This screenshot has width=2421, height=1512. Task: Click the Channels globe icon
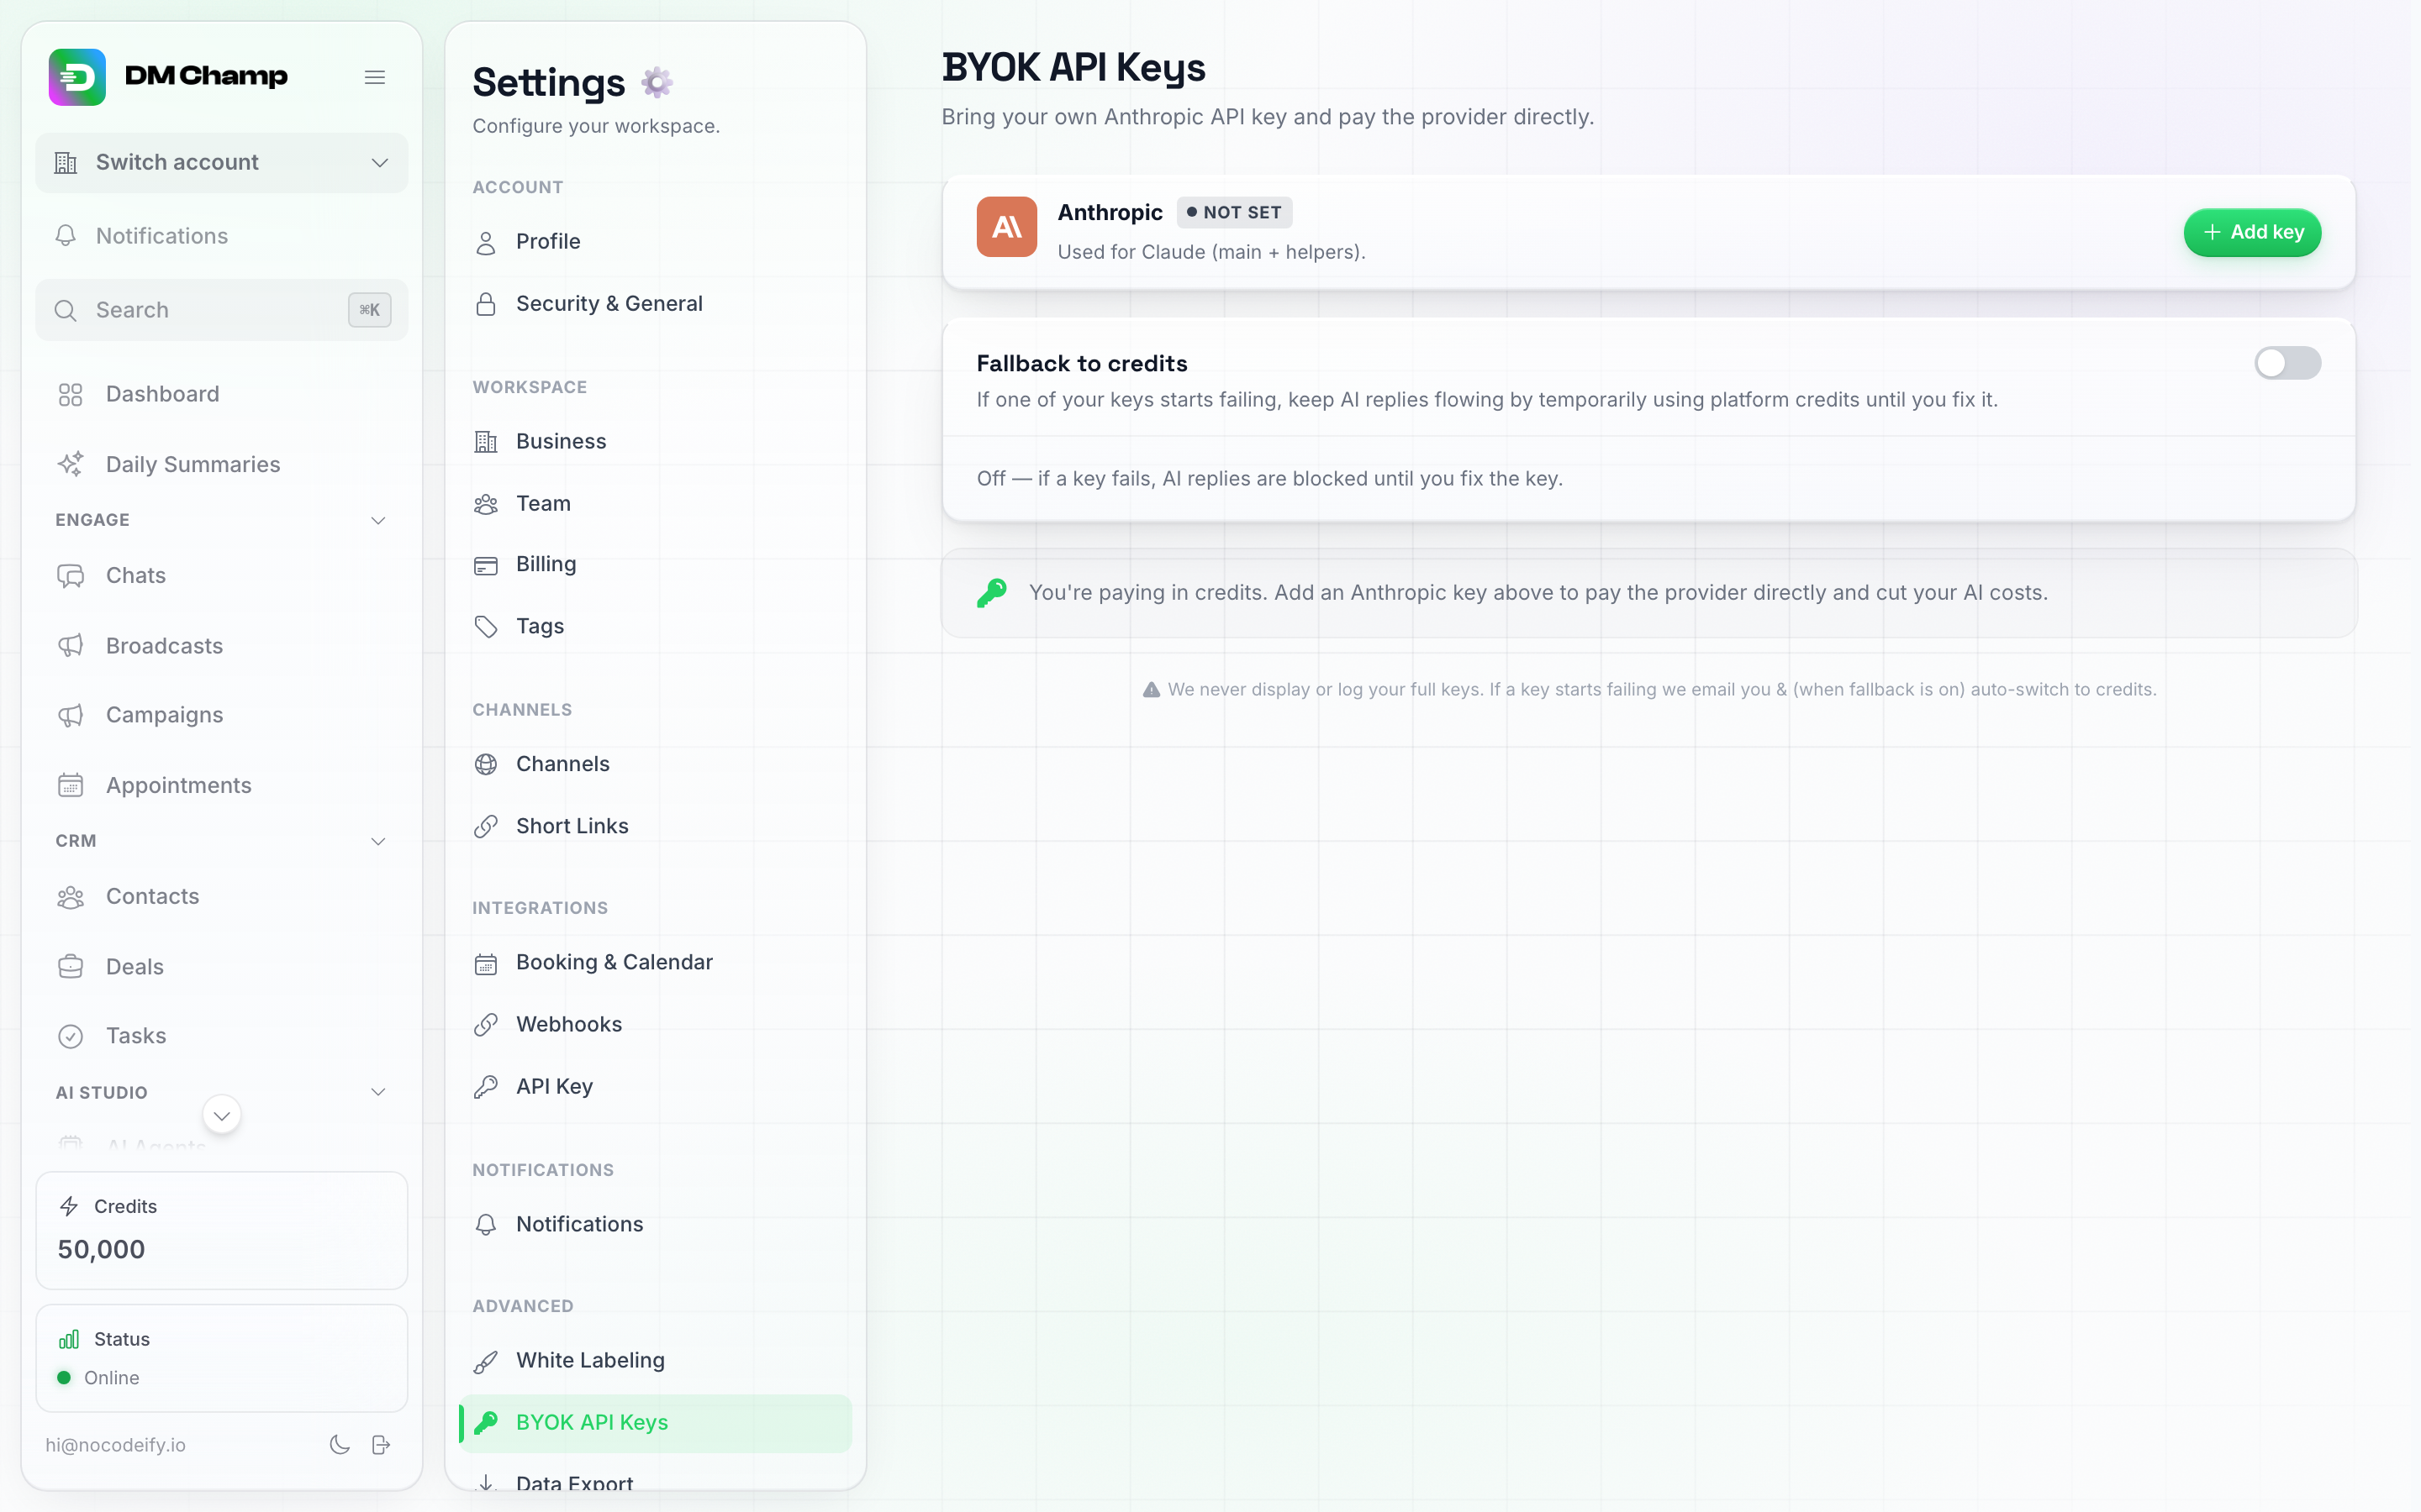(486, 764)
